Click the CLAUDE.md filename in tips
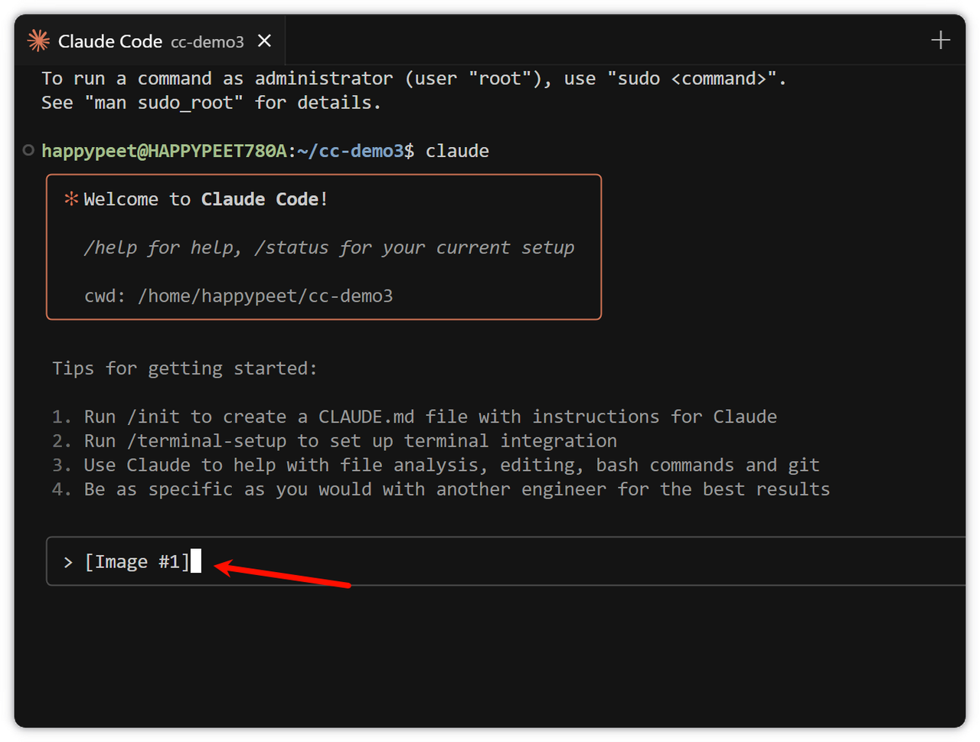Viewport: 980px width, 742px height. pyautogui.click(x=366, y=417)
